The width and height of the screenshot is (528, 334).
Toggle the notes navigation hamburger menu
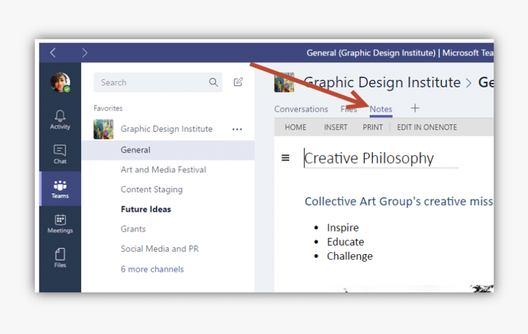coord(285,158)
